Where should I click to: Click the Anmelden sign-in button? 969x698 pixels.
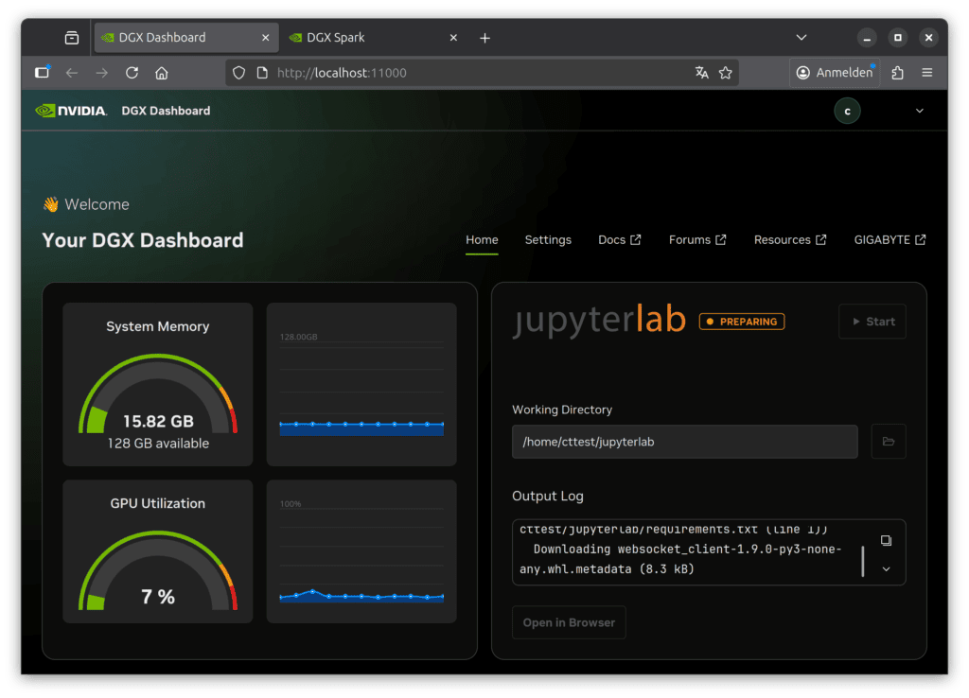pyautogui.click(x=835, y=73)
